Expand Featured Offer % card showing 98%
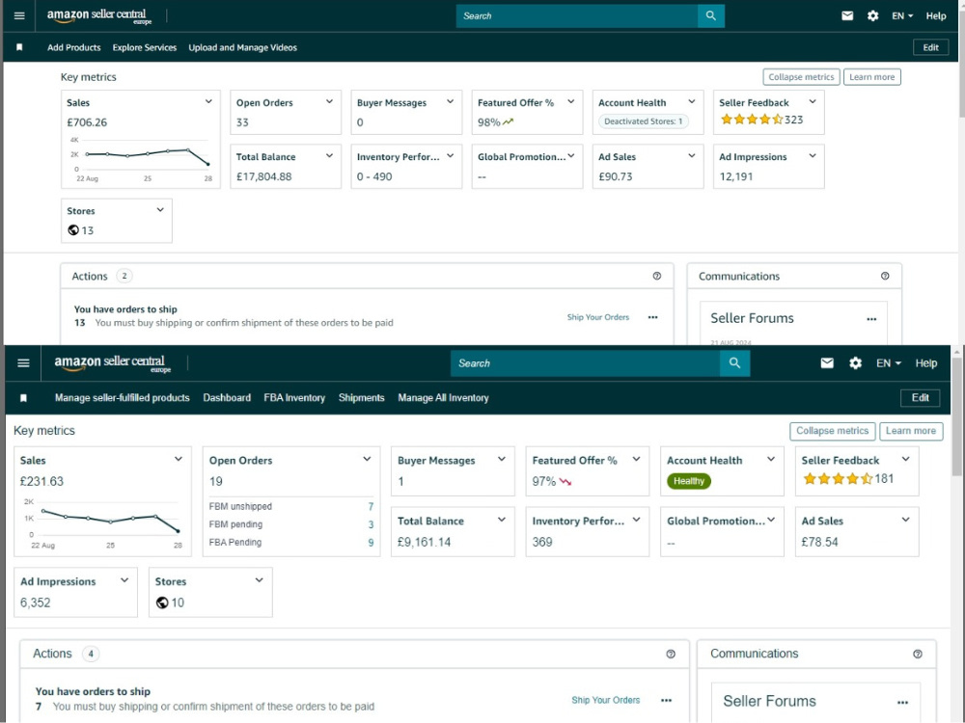 coord(570,101)
